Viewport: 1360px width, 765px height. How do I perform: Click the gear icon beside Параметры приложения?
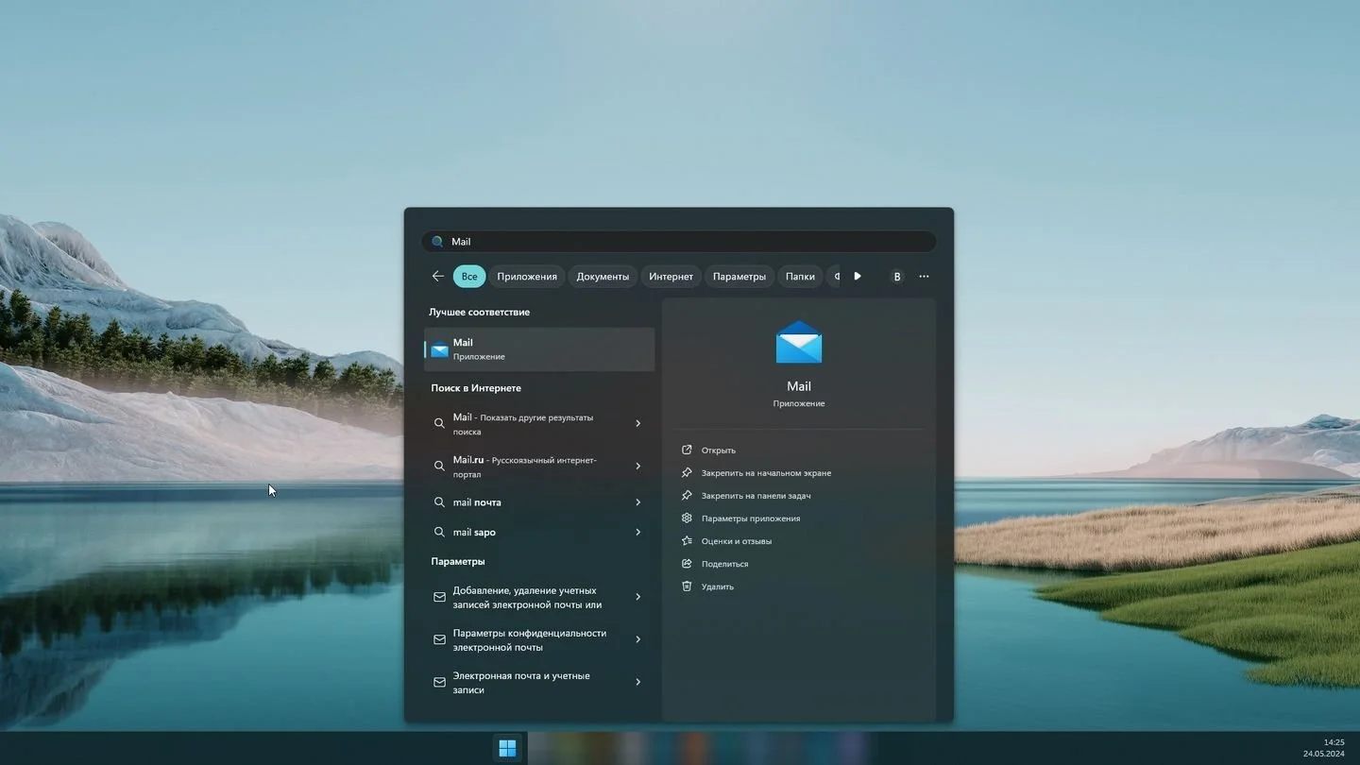[x=687, y=518]
